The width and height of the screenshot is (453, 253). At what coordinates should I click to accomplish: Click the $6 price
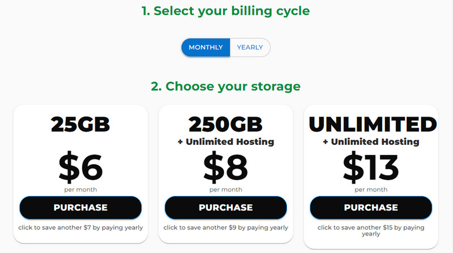80,166
